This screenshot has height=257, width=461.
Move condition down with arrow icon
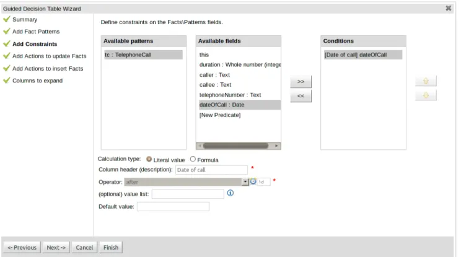pyautogui.click(x=426, y=95)
